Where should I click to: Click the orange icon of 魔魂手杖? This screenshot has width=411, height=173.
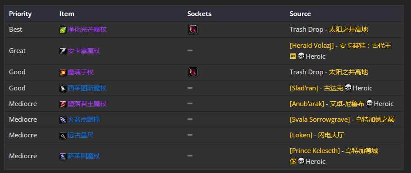click(x=63, y=73)
